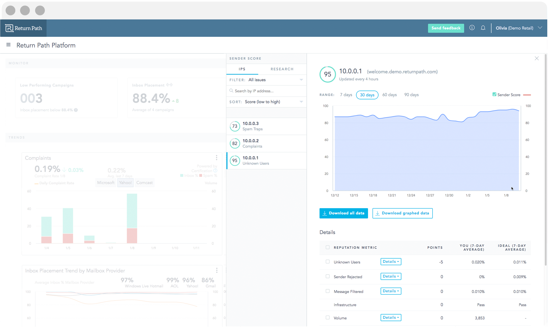
Task: Click Send feedback button
Action: click(446, 28)
